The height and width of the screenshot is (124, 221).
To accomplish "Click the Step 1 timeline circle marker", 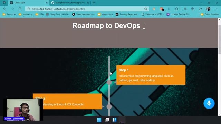I will click(109, 82).
